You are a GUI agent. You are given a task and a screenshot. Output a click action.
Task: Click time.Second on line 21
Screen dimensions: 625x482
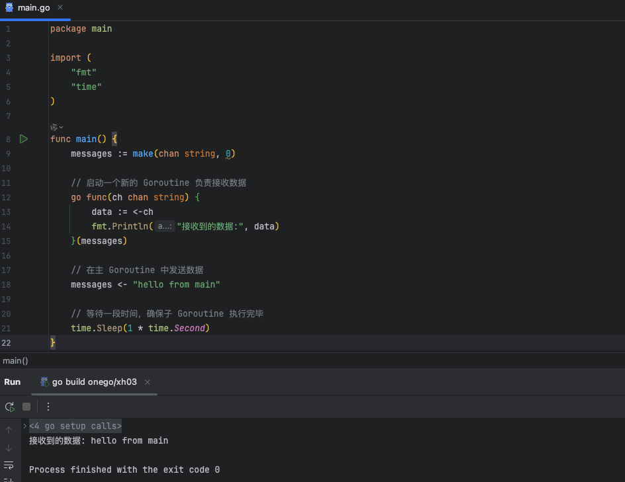(177, 328)
